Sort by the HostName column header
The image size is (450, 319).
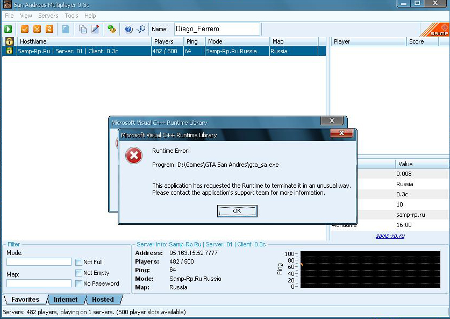point(84,41)
